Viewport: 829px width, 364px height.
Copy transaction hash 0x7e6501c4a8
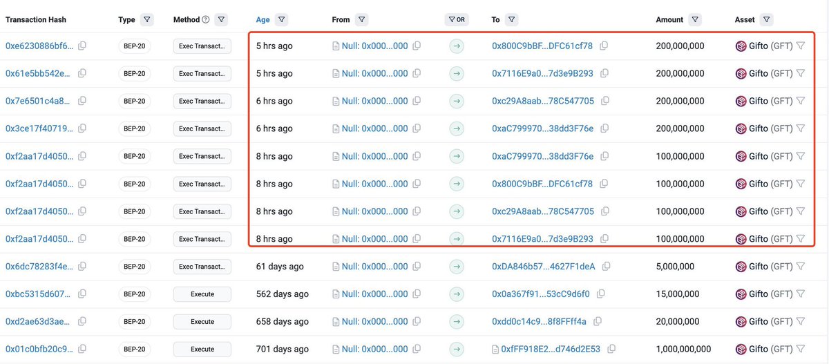click(82, 101)
